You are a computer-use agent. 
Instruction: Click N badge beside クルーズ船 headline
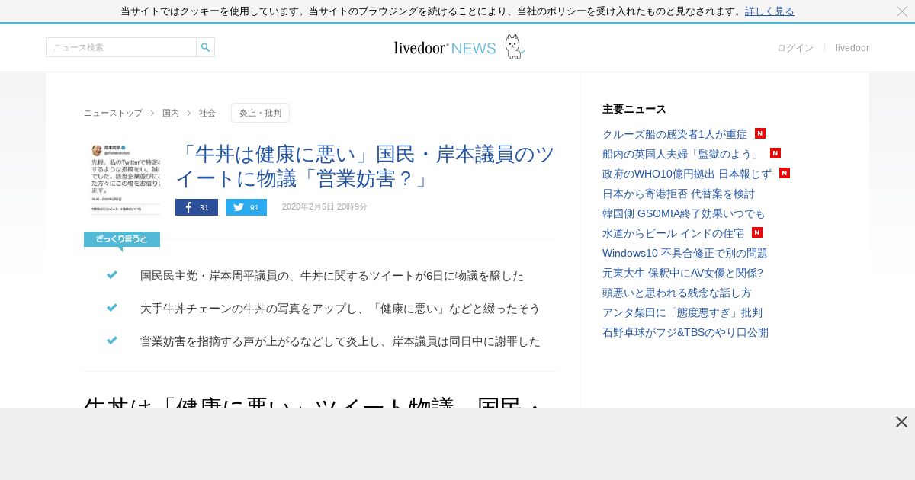[x=760, y=133]
